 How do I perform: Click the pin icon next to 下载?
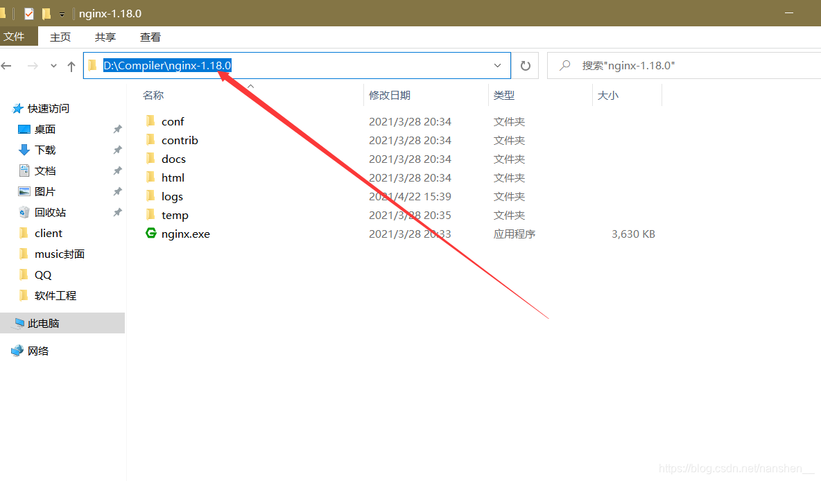tap(117, 150)
